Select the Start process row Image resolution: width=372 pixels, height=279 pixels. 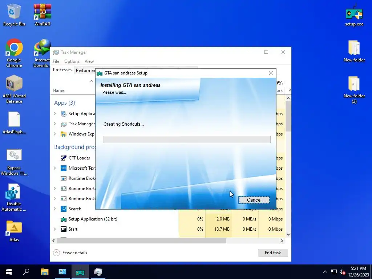coord(167,229)
